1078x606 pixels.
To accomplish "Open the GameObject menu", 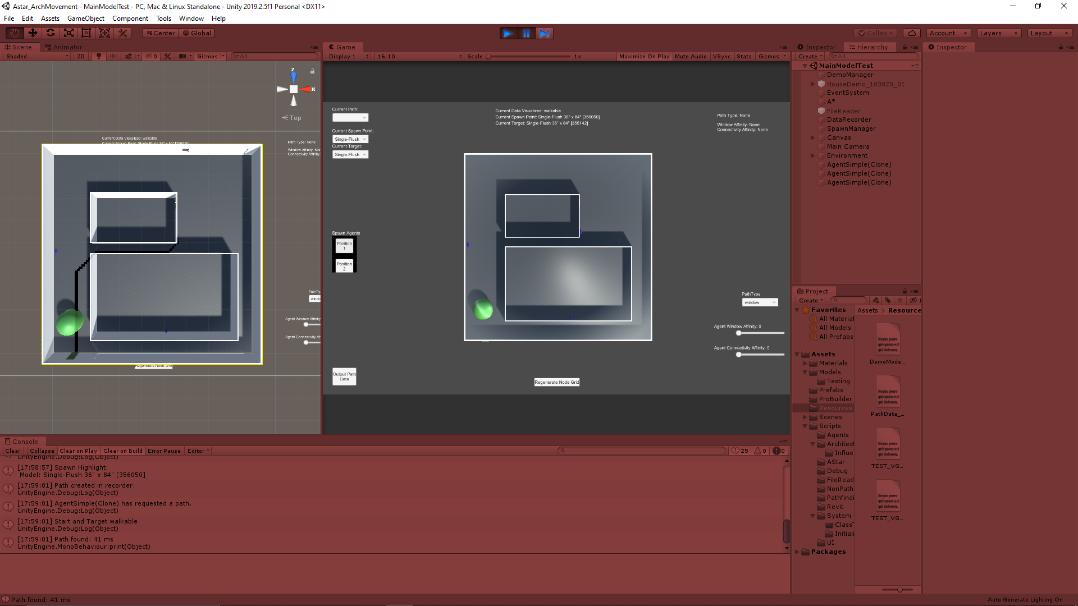I will coord(85,19).
